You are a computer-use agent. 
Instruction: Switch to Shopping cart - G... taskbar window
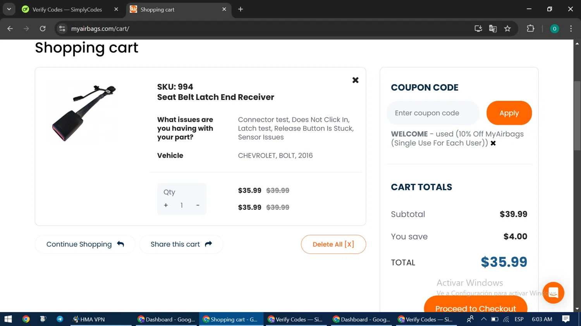point(231,319)
